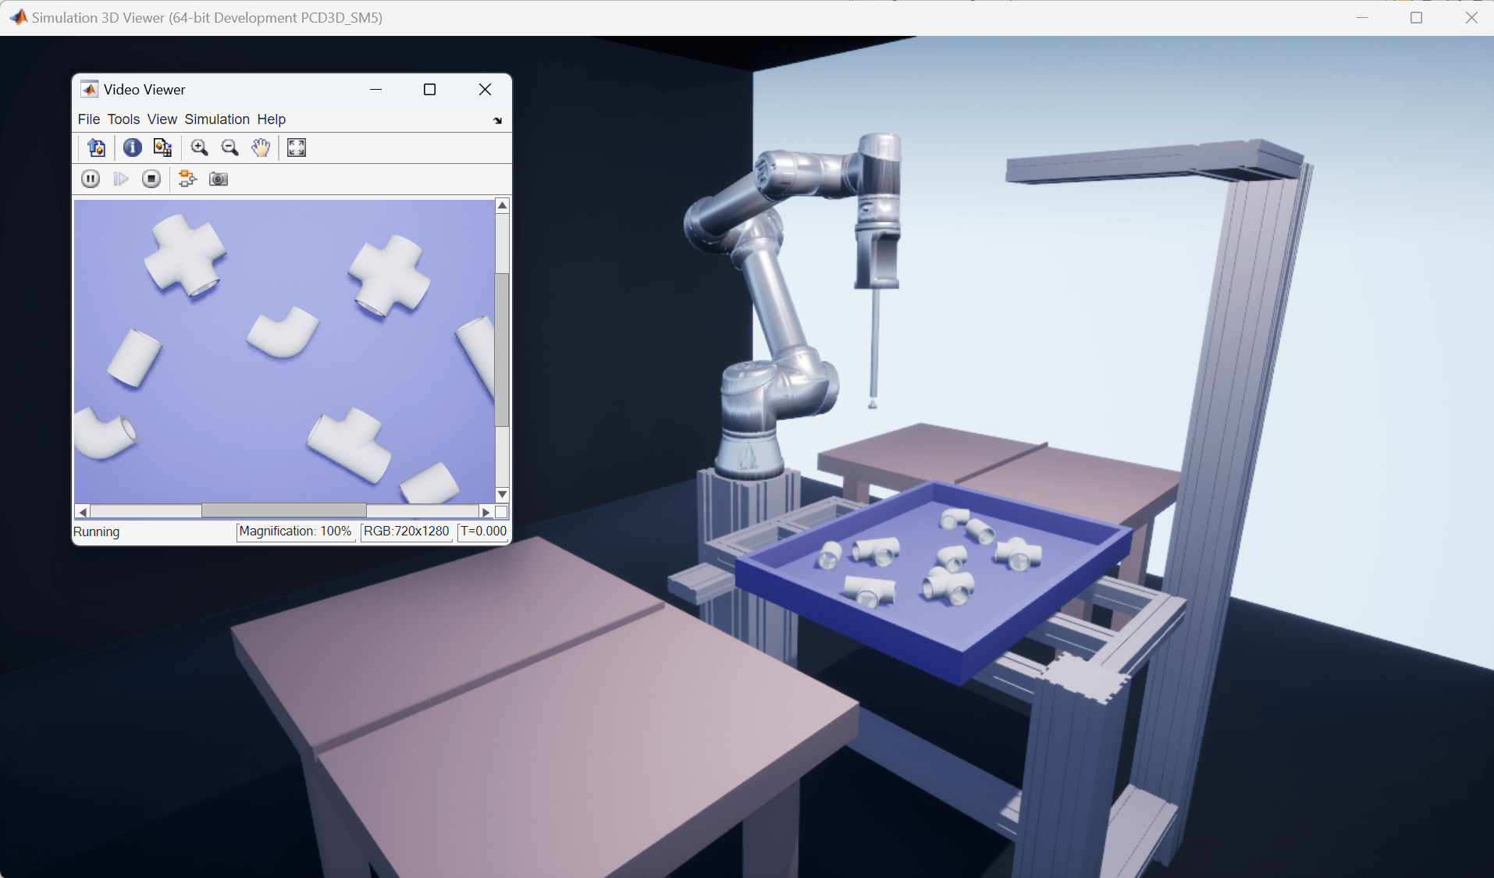Click the fit to window icon
1494x878 pixels.
[x=297, y=148]
